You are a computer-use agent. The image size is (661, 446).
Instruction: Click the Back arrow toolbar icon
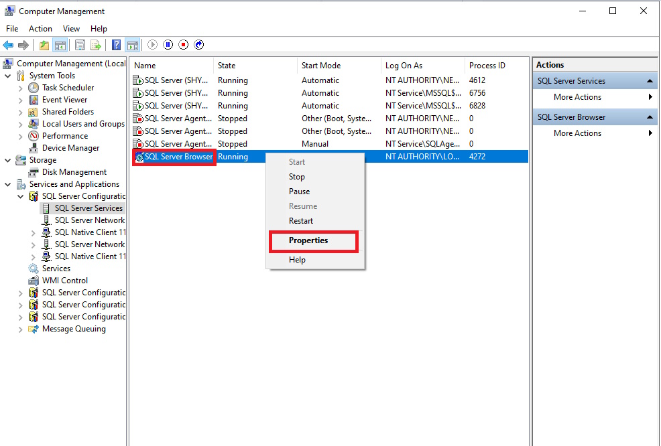[8, 45]
